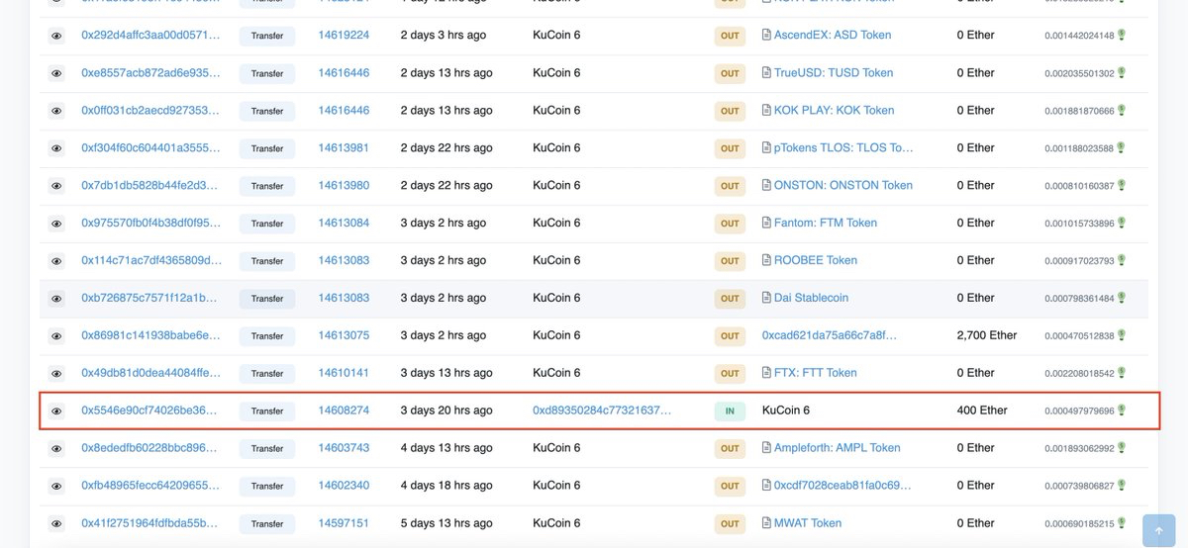
Task: Click contract icon before Dai Stablecoin
Action: click(x=766, y=298)
